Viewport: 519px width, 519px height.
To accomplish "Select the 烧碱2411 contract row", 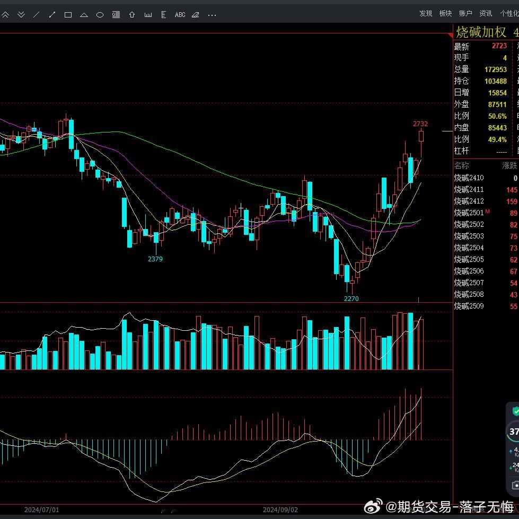I will 486,190.
